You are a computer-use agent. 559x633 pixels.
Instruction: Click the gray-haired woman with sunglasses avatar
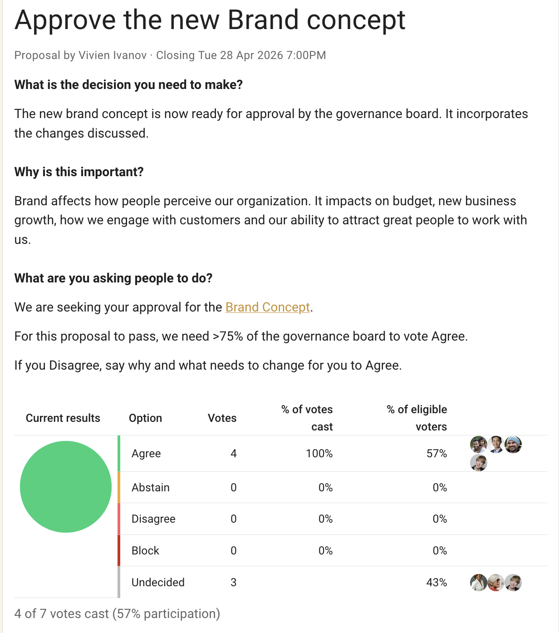[496, 583]
